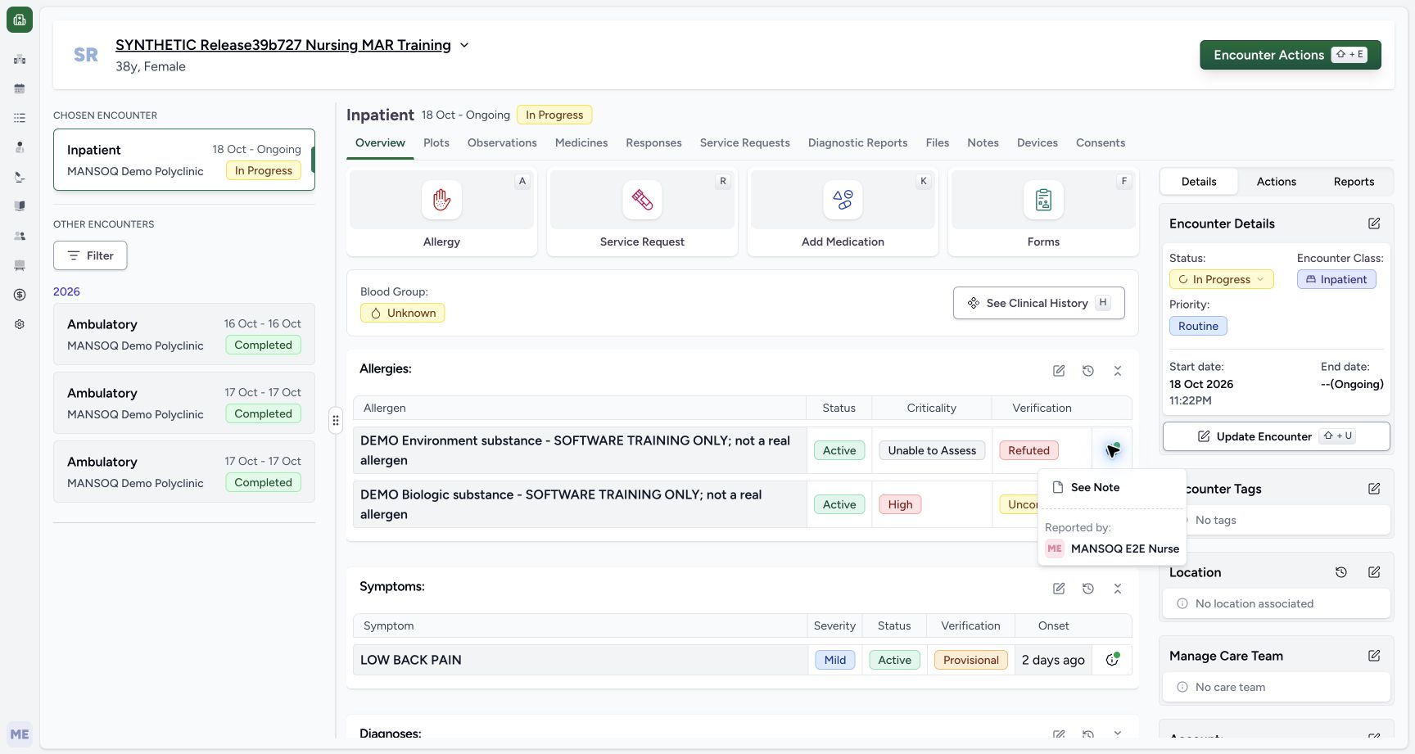Switch to the Actions panel tab
The height and width of the screenshot is (754, 1415).
coord(1276,182)
